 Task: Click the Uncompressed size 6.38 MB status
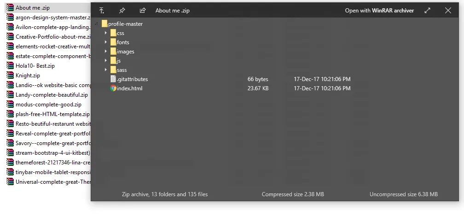coord(404,194)
